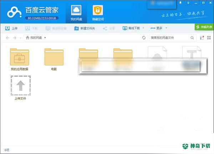Click the 80.31MB/2153.00GB storage usage bar

click(x=42, y=18)
